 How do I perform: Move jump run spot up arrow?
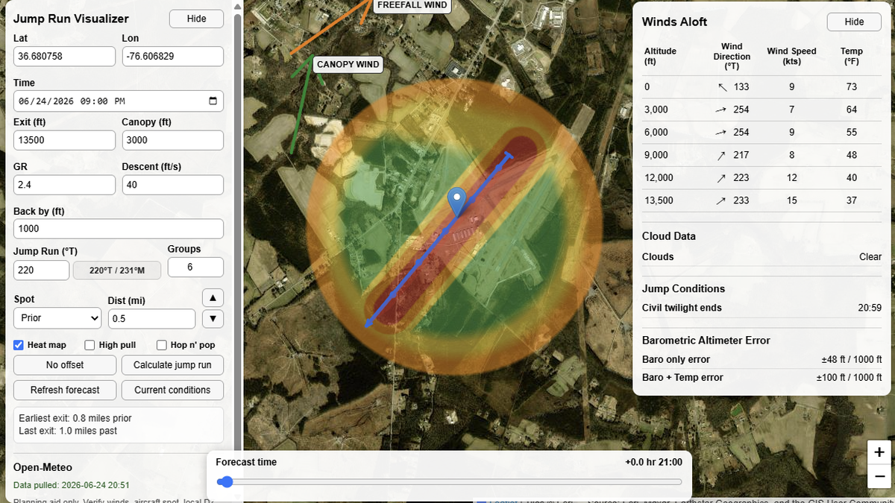pos(213,298)
